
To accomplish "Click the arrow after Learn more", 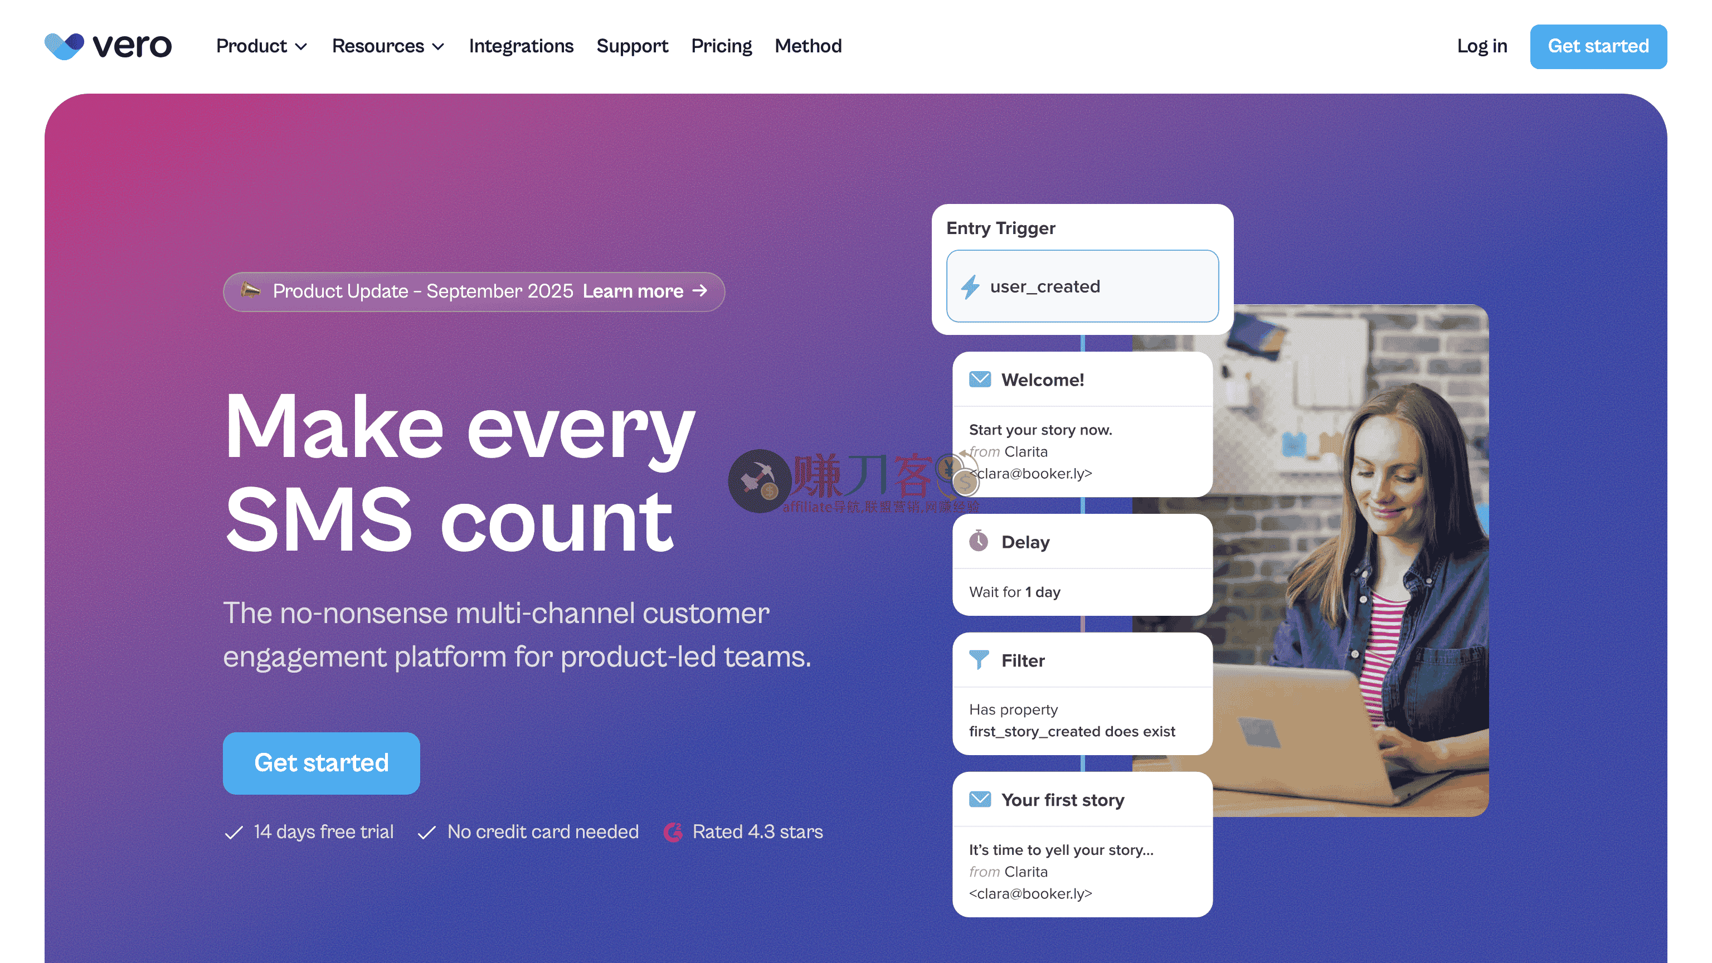I will point(700,290).
